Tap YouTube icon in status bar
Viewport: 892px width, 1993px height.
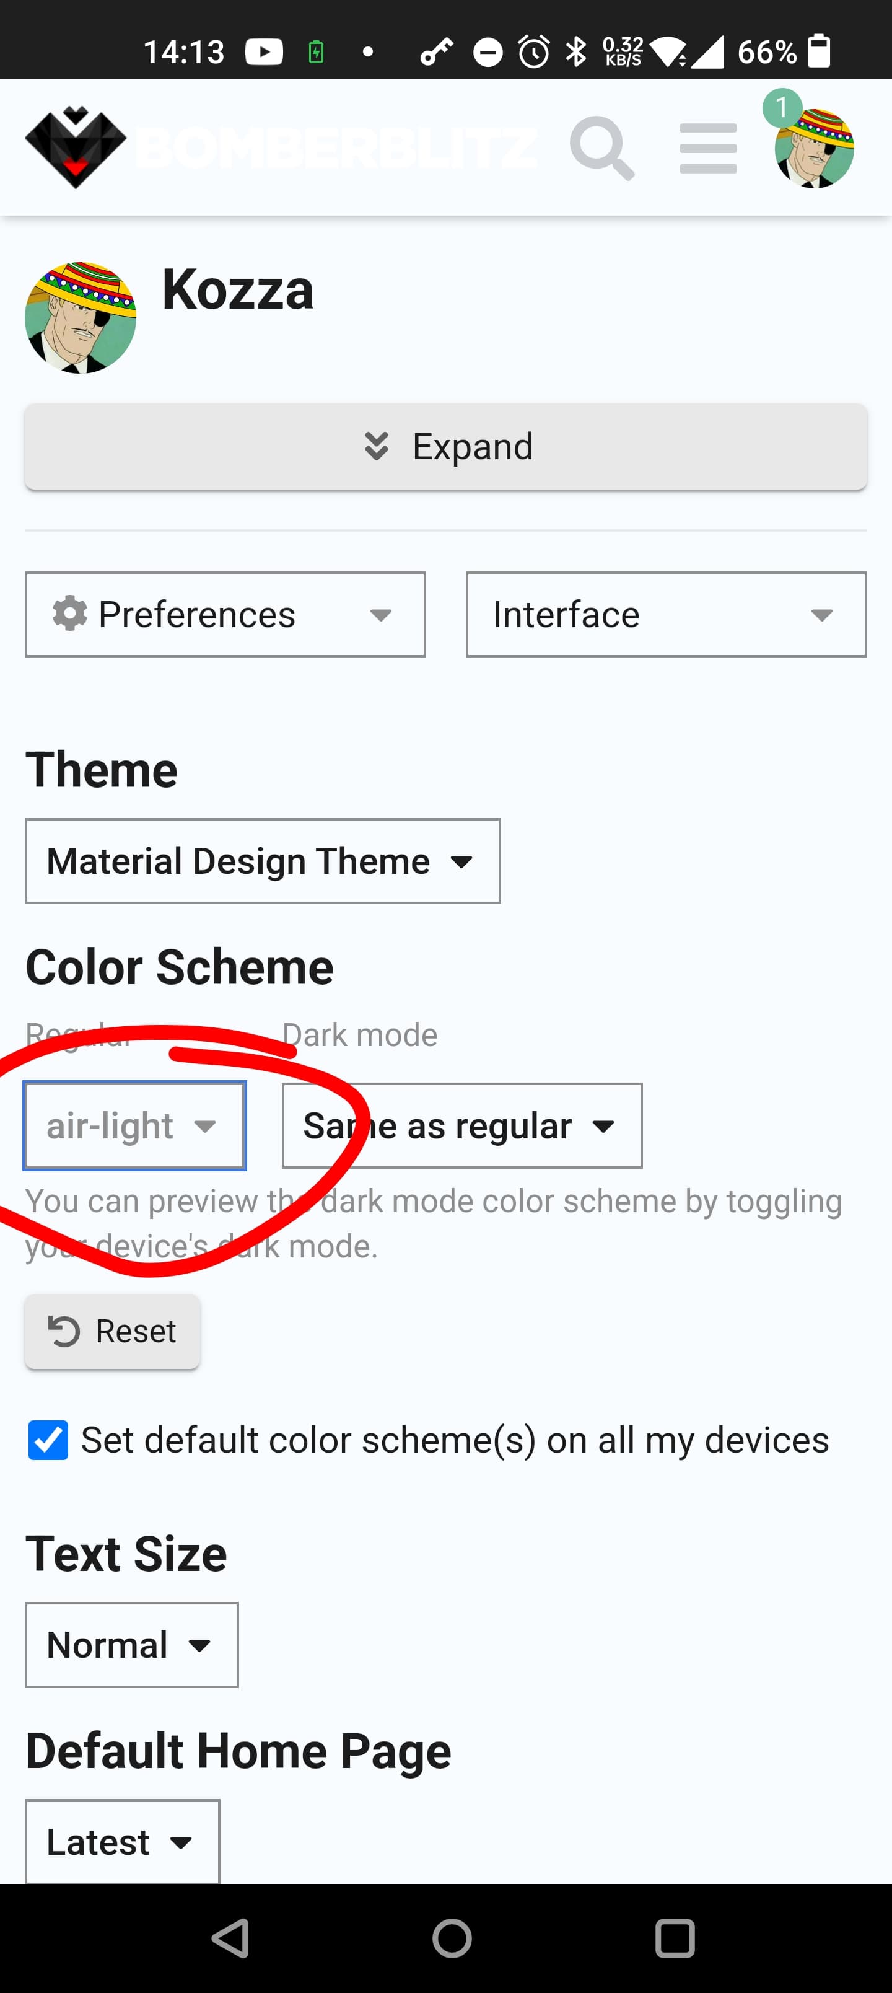264,52
